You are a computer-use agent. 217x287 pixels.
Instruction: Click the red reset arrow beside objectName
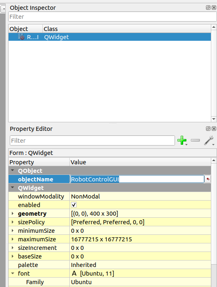(208, 179)
